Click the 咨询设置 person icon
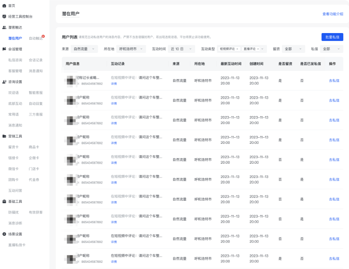The height and width of the screenshot is (269, 349). click(4, 82)
